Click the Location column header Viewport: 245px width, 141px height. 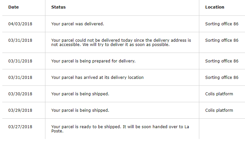pos(214,7)
